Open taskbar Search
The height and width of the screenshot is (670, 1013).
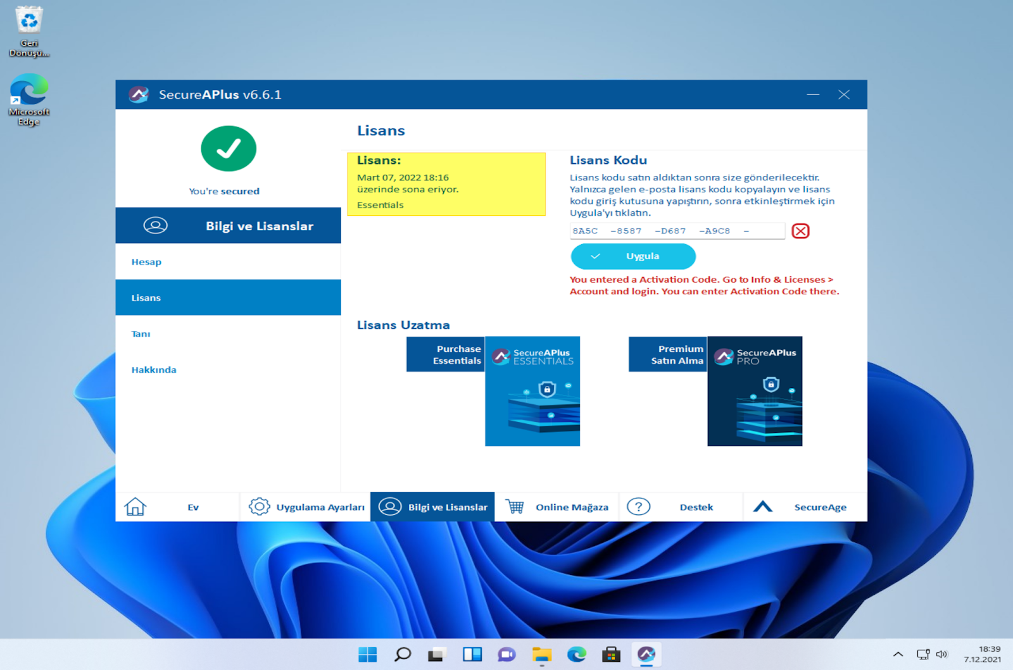click(402, 654)
